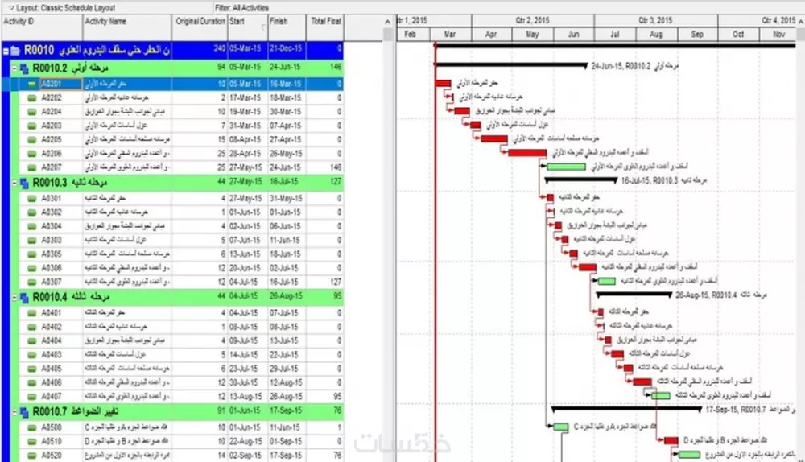The image size is (805, 462).
Task: Click the activity icon for A0206
Action: click(32, 153)
